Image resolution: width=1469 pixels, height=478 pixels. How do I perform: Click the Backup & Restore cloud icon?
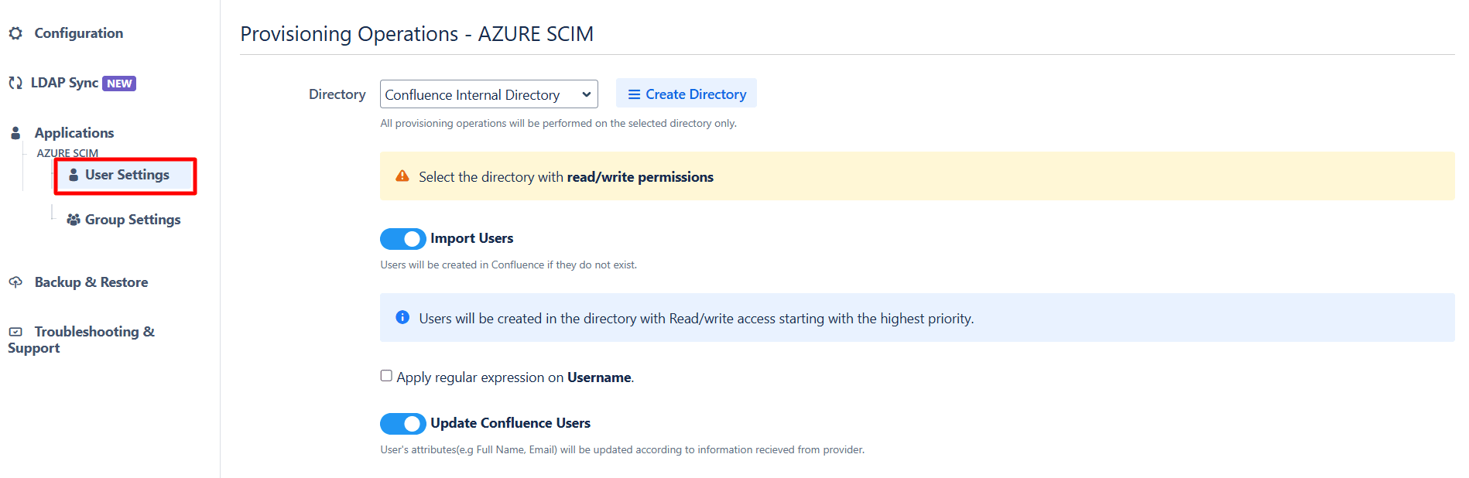coord(15,282)
